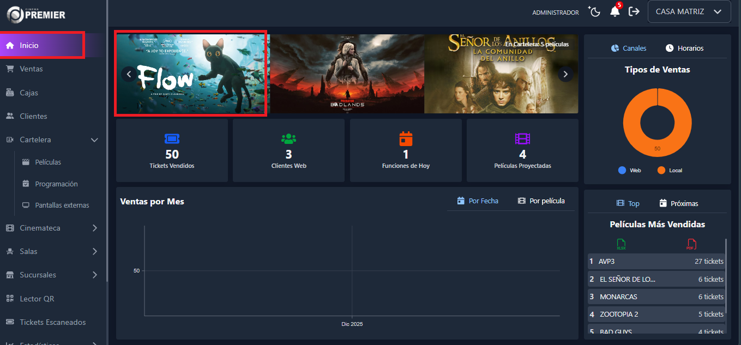Open the Cinema Premier home logo
741x345 pixels.
tap(35, 15)
